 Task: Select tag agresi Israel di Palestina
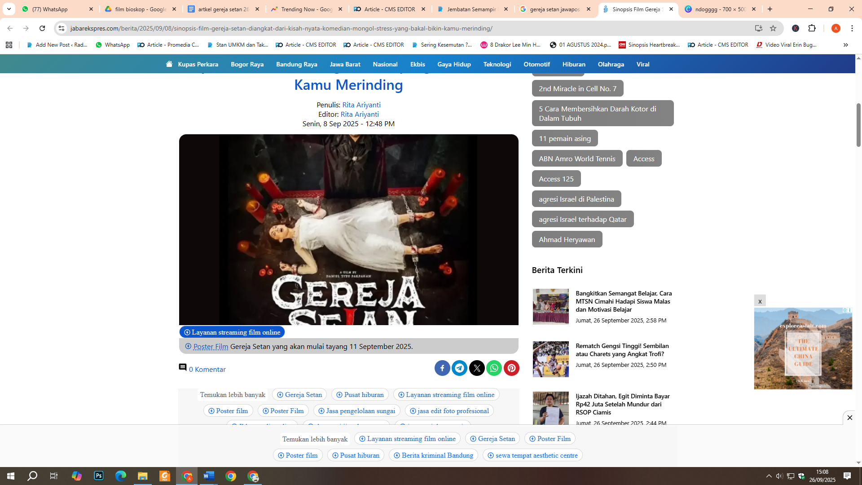coord(576,199)
